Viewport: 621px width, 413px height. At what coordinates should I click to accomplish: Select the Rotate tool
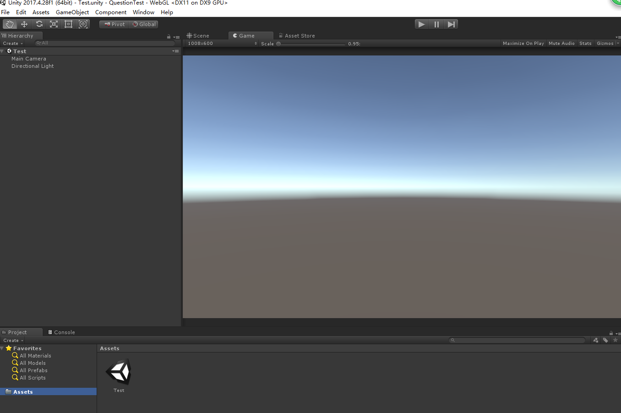click(x=39, y=24)
